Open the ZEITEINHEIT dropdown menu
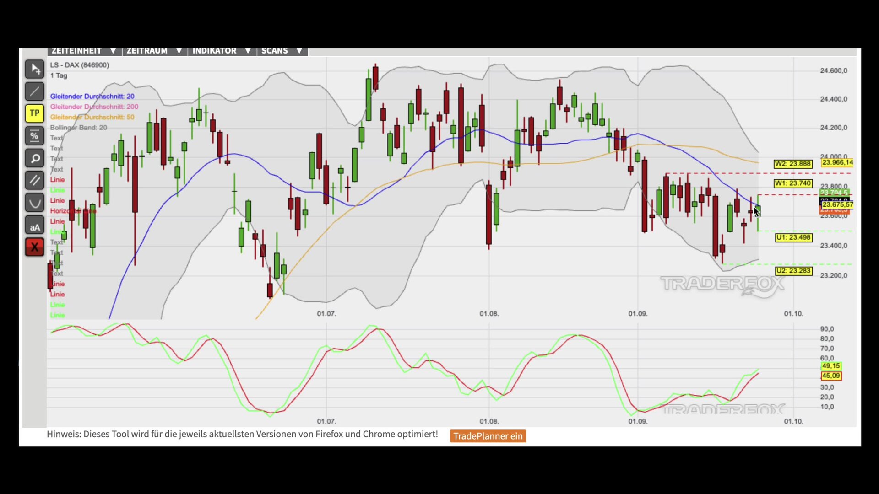 [x=84, y=51]
